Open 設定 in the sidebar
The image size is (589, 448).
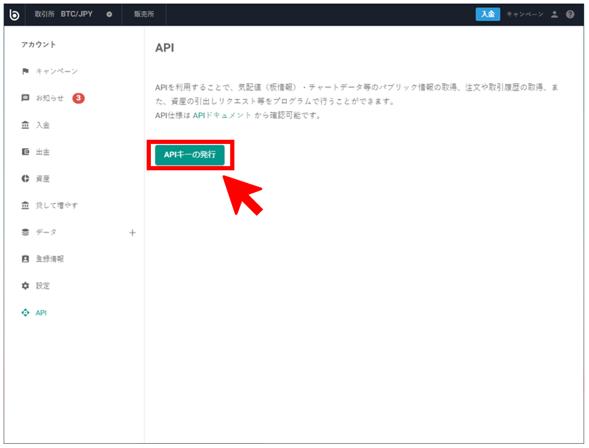tap(43, 286)
